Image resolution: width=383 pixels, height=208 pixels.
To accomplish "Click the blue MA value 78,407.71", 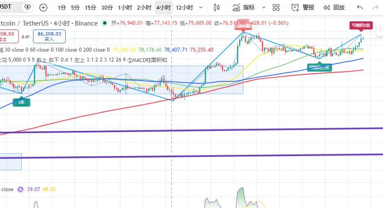I will [176, 50].
